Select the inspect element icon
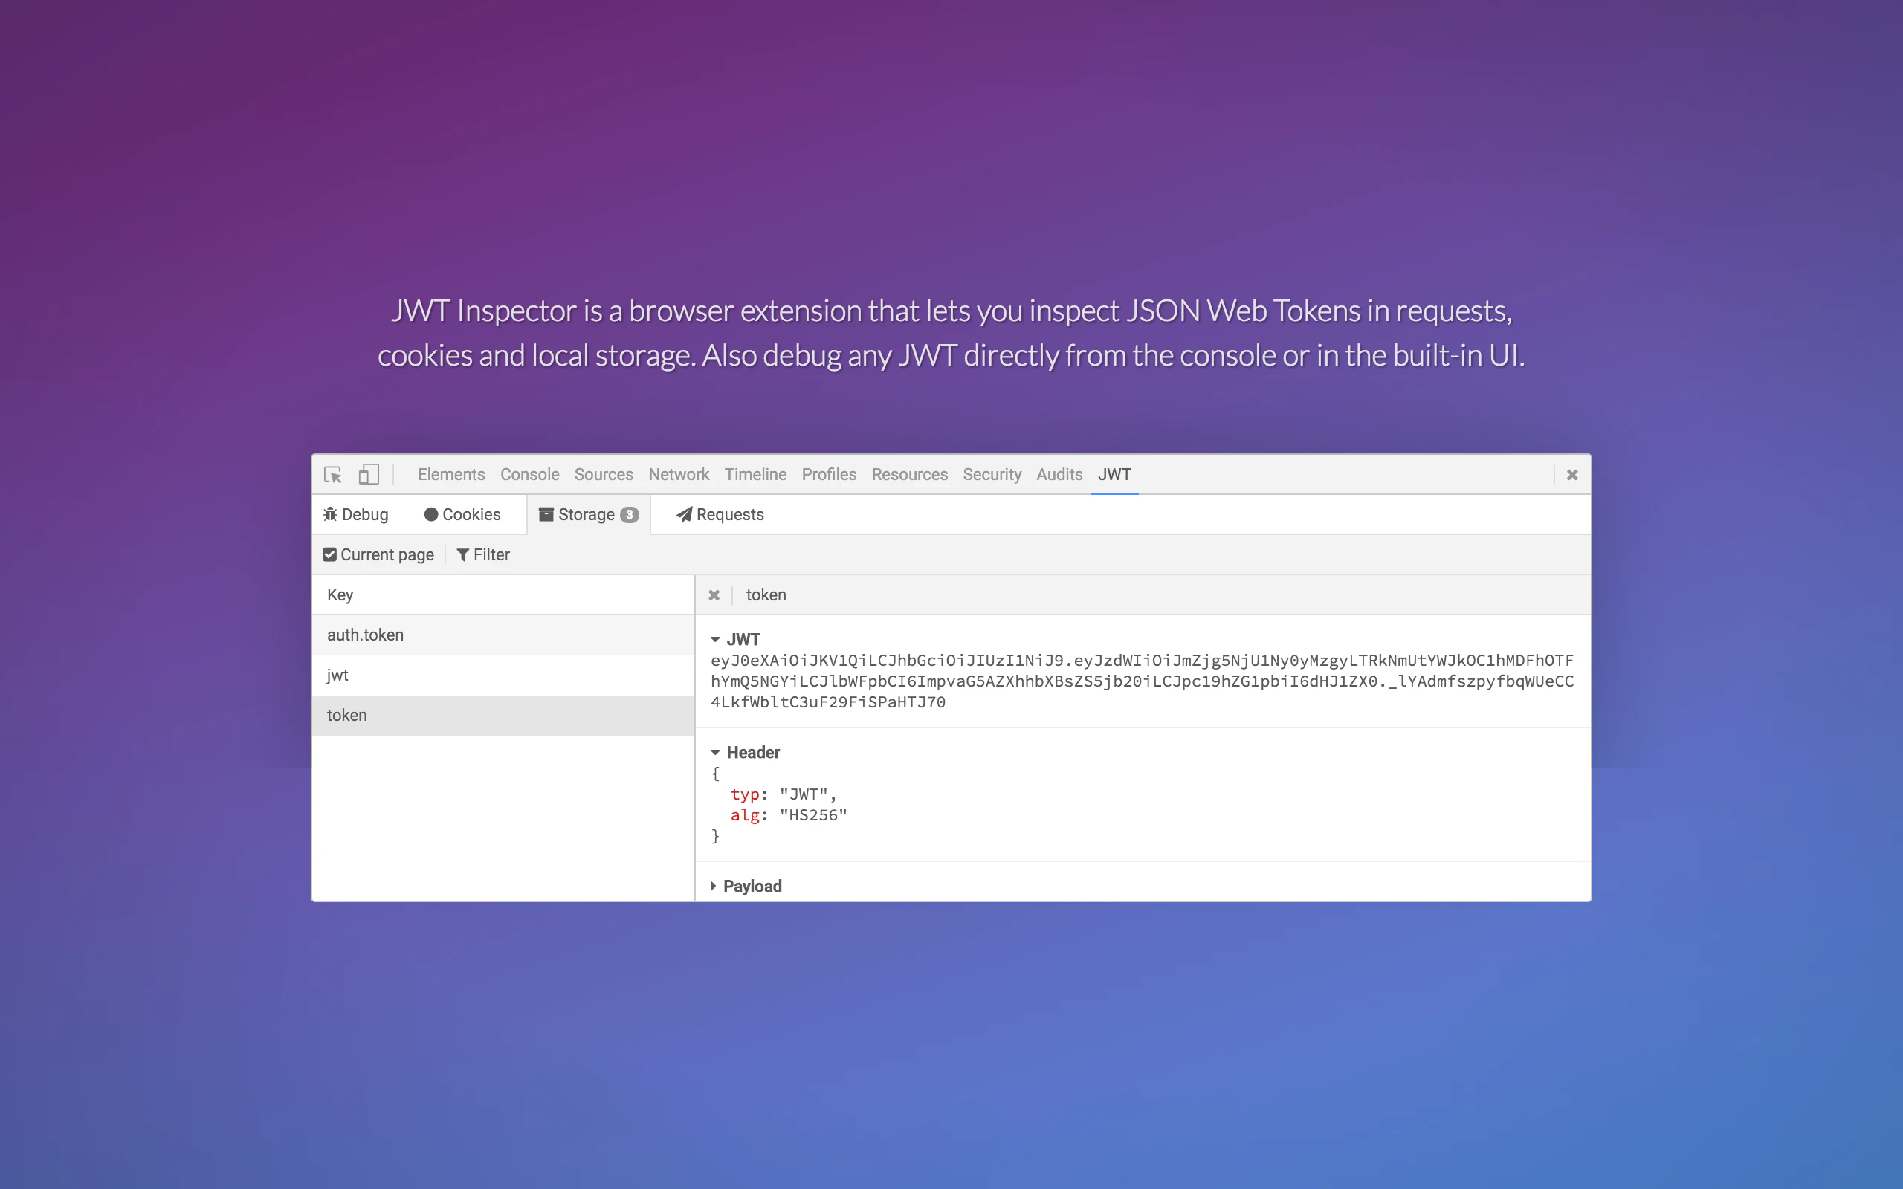Viewport: 1903px width, 1189px height. 332,473
